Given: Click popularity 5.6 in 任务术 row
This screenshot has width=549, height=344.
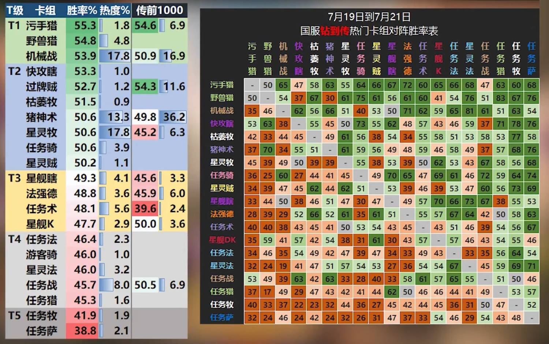Looking at the screenshot, I should coord(122,209).
